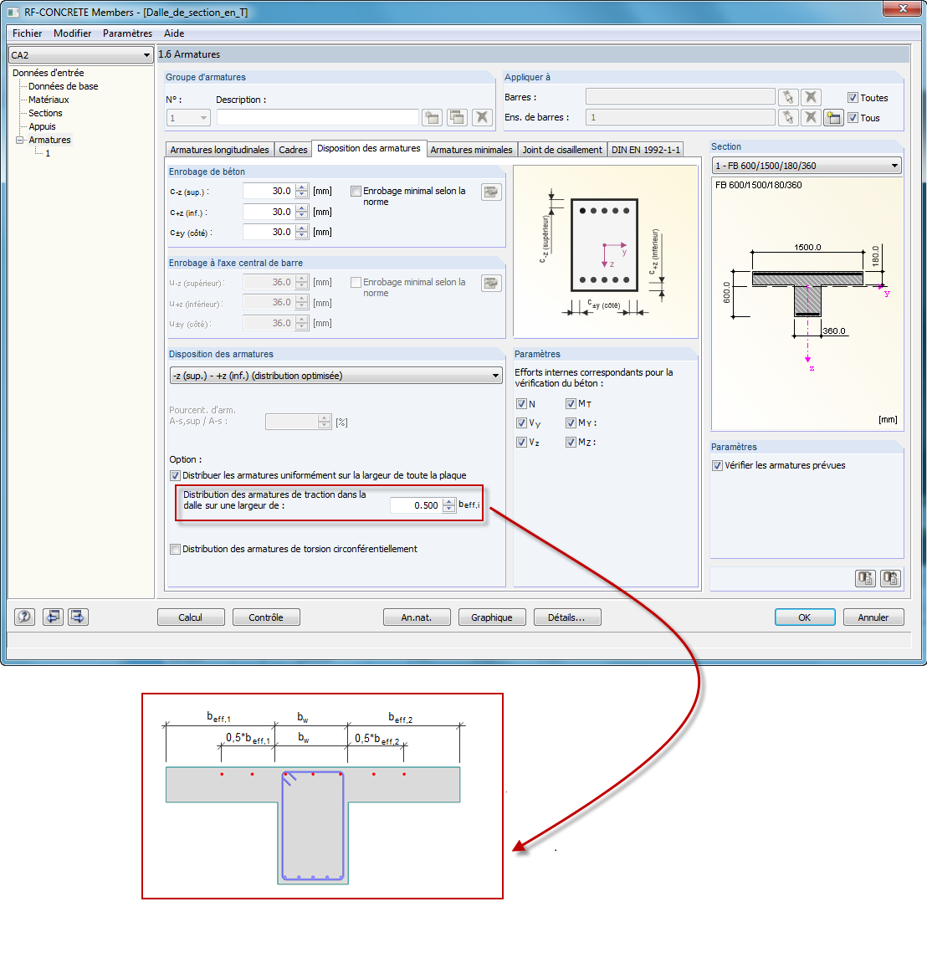Image resolution: width=927 pixels, height=963 pixels.
Task: Open the Aide menu
Action: [x=174, y=33]
